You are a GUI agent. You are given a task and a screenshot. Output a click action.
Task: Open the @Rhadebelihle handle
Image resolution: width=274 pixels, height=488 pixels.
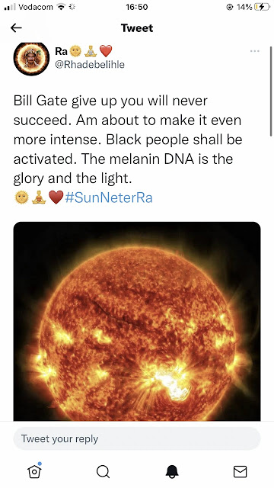90,64
